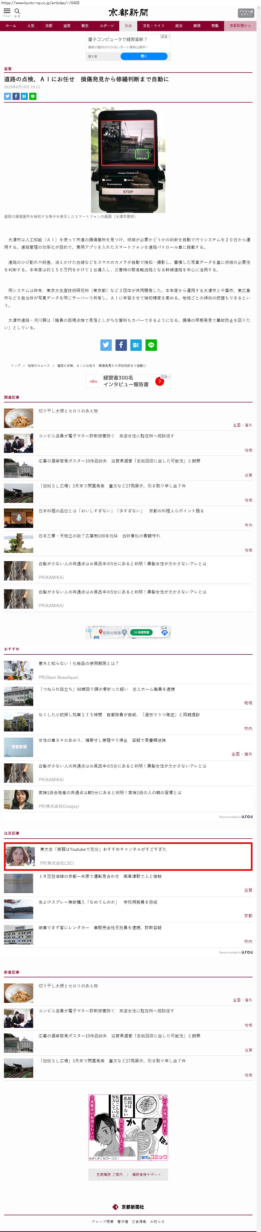The width and height of the screenshot is (261, 1232).
Task: Open the 定期購読ご案内 link near footer
Action: pyautogui.click(x=109, y=1174)
